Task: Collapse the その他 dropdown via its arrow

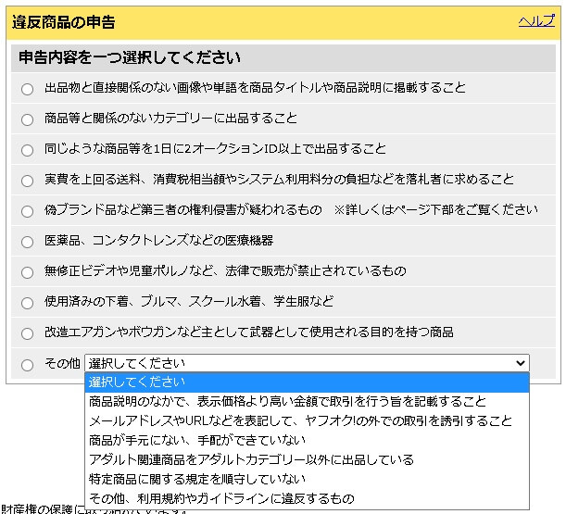Action: 520,364
